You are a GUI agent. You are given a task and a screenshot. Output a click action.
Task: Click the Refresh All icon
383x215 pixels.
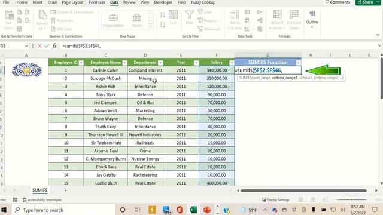click(42, 14)
